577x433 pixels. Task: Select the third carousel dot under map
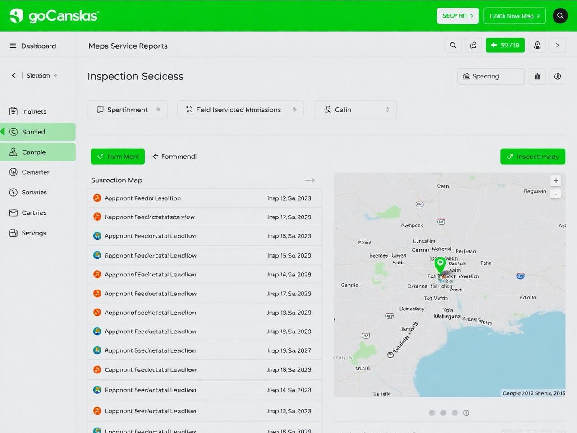(454, 413)
